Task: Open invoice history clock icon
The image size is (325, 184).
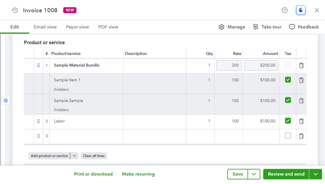Action: pyautogui.click(x=15, y=10)
